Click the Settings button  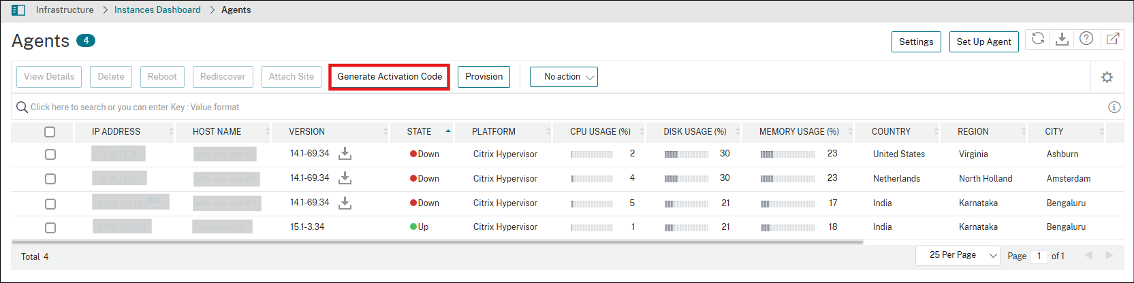pos(916,41)
